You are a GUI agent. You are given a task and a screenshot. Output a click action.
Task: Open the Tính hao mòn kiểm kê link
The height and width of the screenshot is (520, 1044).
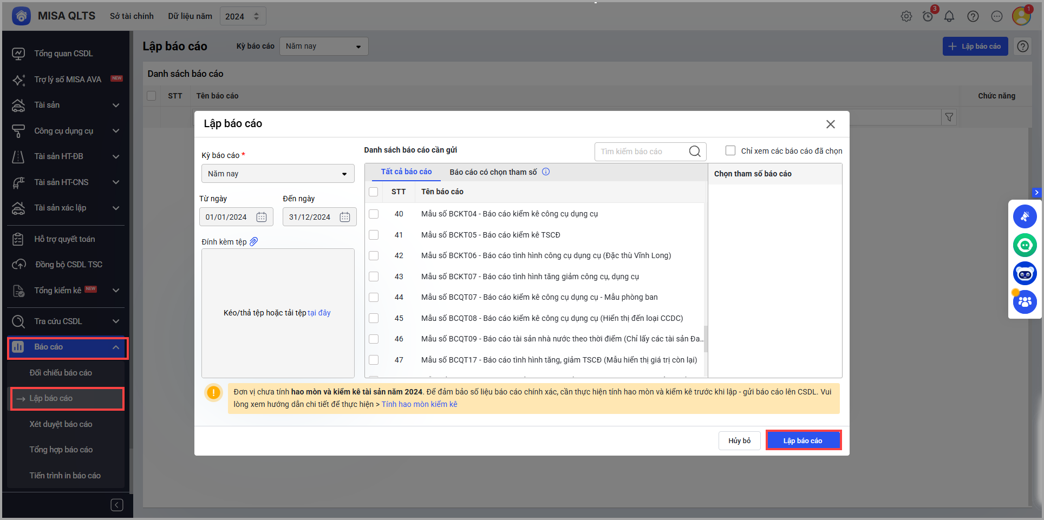coord(419,404)
